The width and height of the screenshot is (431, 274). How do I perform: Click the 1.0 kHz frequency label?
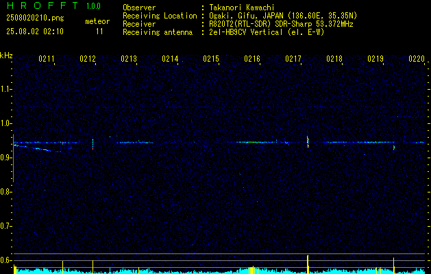point(5,123)
